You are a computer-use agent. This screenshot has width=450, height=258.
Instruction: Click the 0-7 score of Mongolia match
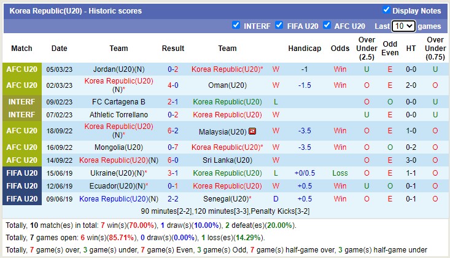[x=173, y=147]
